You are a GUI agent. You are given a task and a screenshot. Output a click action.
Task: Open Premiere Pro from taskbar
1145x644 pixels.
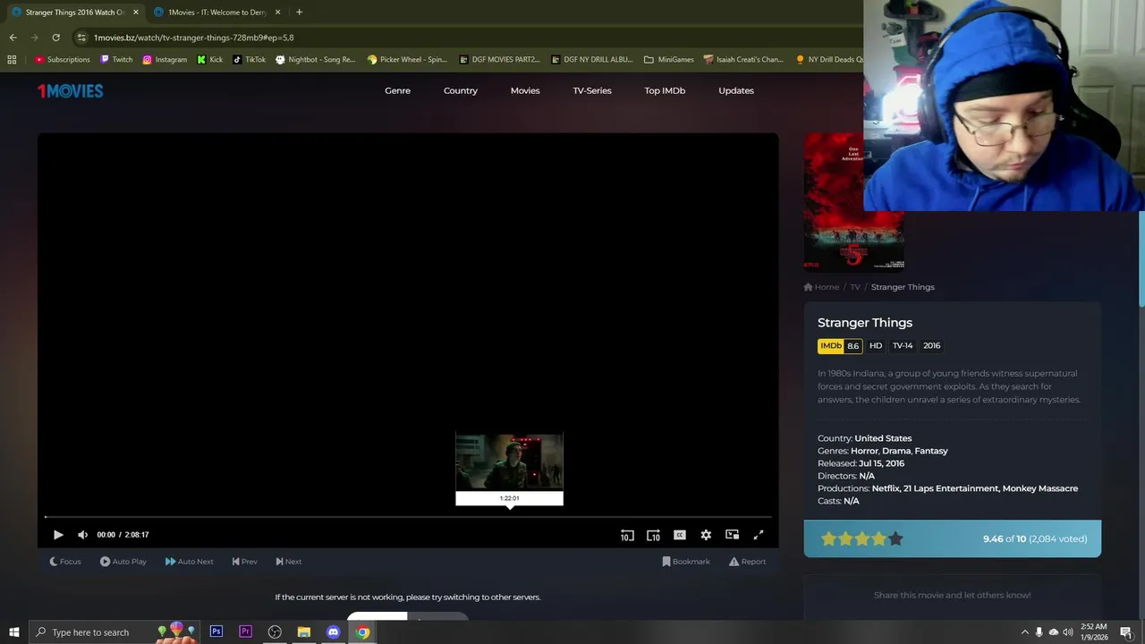245,632
